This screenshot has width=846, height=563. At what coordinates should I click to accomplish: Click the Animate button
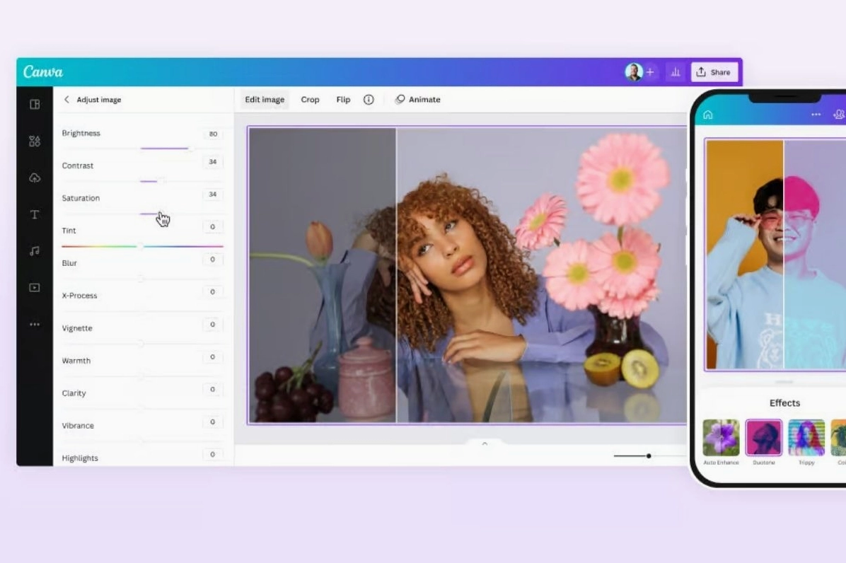click(417, 100)
